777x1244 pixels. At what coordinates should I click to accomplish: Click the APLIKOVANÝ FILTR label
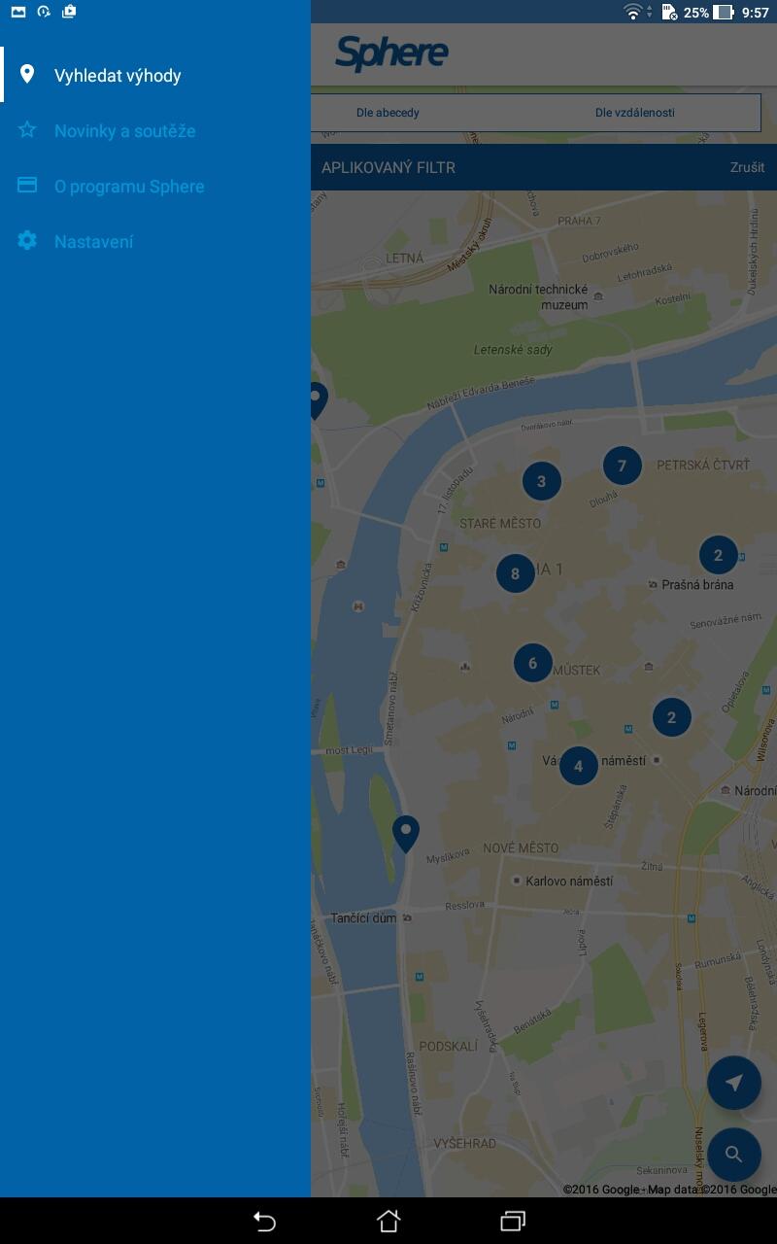(x=388, y=167)
